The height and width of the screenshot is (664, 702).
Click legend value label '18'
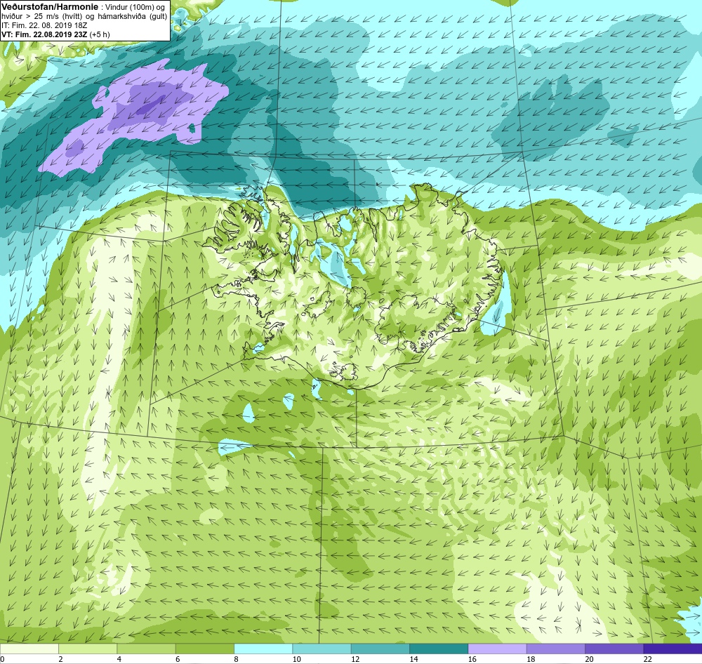click(531, 659)
